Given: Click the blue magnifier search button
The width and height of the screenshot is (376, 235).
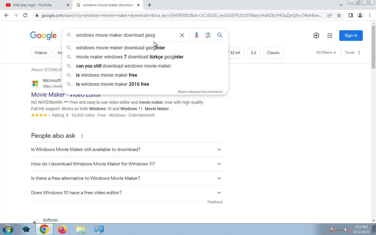Looking at the screenshot, I should click(x=220, y=35).
